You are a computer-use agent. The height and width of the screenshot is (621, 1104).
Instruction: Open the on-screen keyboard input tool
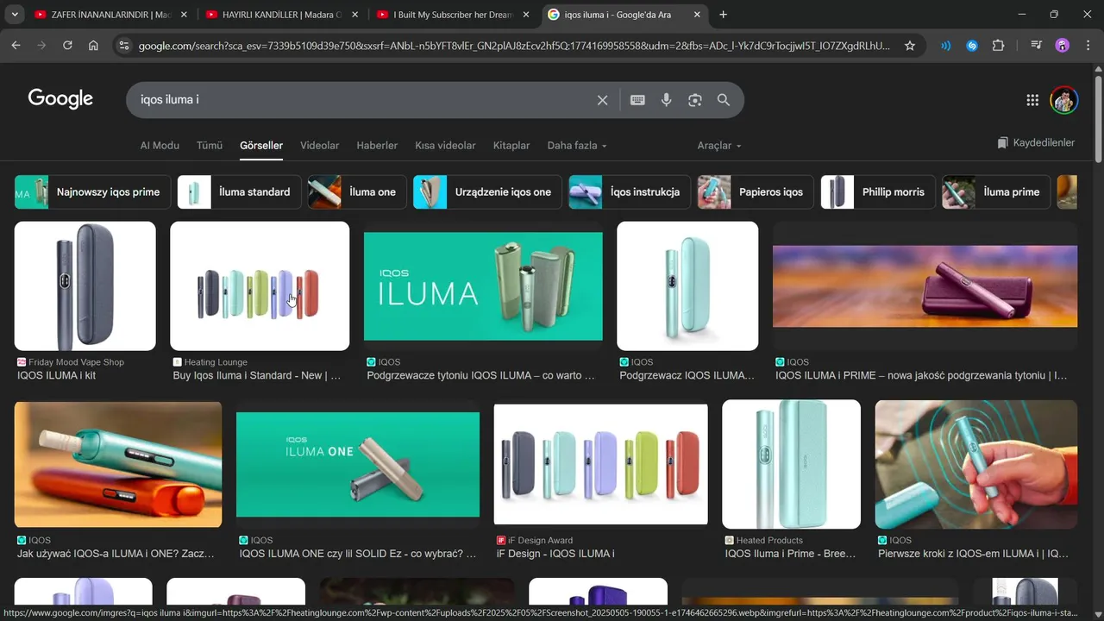pos(637,100)
